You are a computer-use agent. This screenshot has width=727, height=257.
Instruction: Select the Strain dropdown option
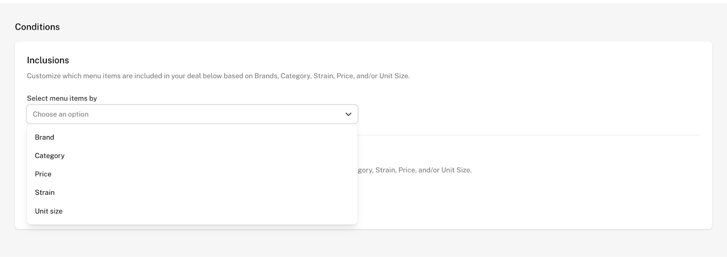click(x=45, y=193)
